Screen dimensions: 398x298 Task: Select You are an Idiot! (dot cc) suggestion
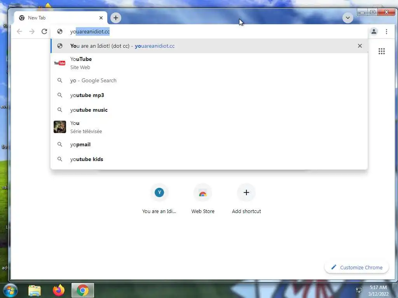point(209,46)
